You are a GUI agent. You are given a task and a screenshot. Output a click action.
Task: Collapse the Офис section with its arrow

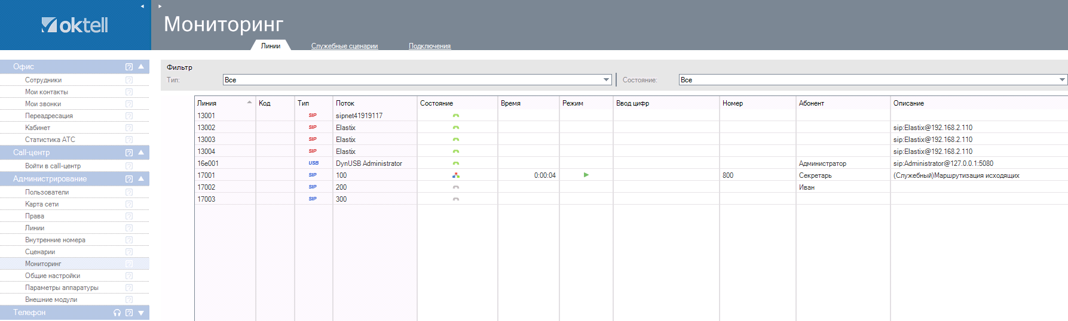tap(141, 66)
